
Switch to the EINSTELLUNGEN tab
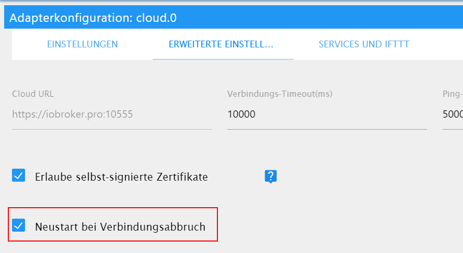coord(82,44)
